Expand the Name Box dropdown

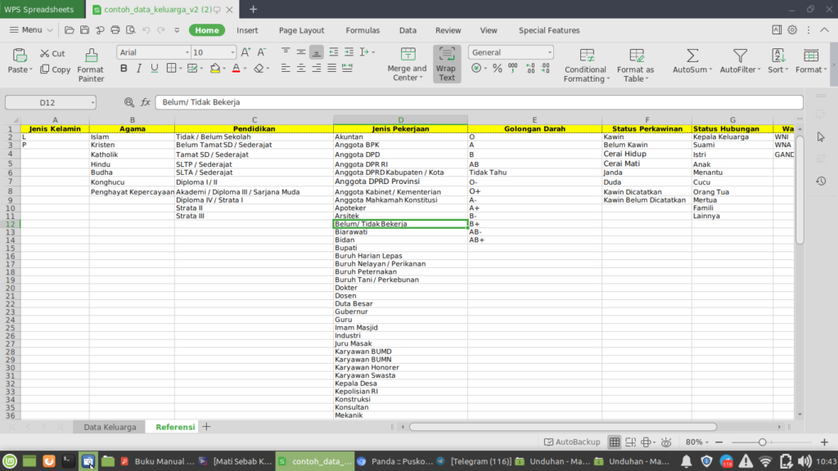pos(92,102)
